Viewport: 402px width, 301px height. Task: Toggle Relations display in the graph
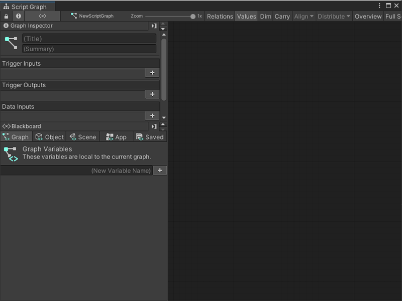click(220, 16)
